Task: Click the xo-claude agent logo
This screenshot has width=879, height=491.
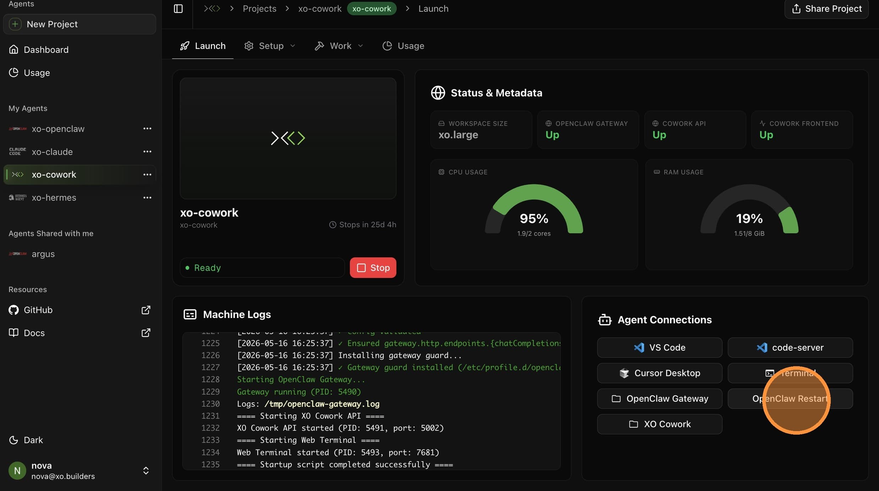Action: tap(17, 152)
